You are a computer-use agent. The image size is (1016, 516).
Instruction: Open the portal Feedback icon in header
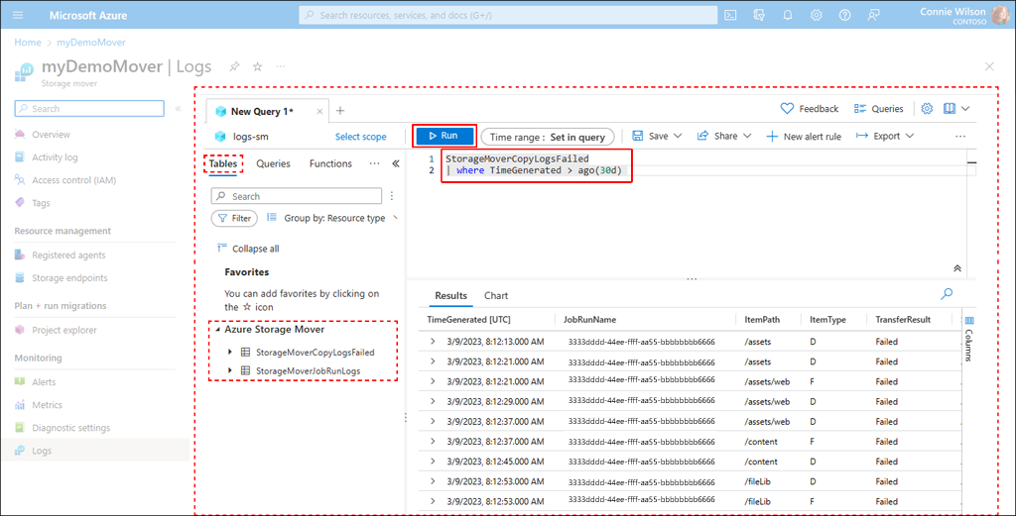pyautogui.click(x=873, y=15)
